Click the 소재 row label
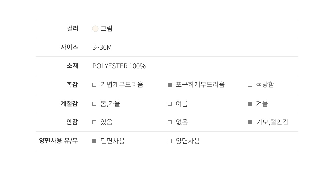Image resolution: width=334 pixels, height=179 pixels. (x=72, y=66)
